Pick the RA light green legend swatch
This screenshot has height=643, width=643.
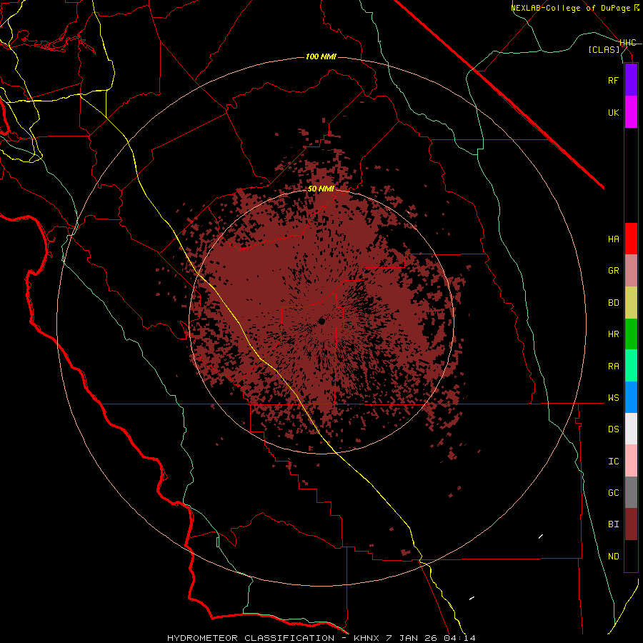[x=631, y=366]
